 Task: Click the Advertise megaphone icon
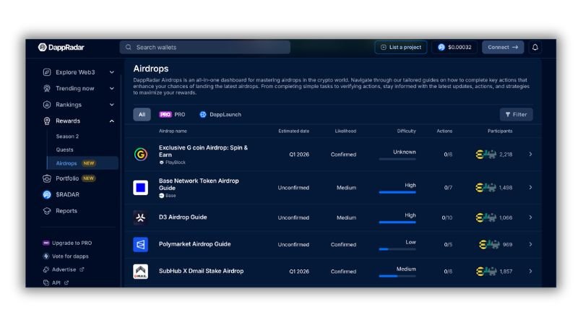46,269
